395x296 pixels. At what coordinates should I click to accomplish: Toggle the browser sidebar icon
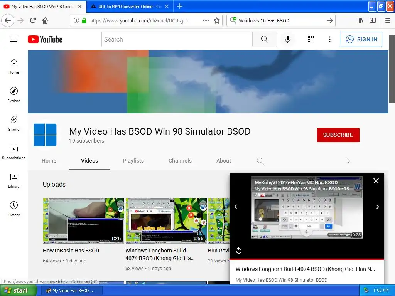(373, 20)
